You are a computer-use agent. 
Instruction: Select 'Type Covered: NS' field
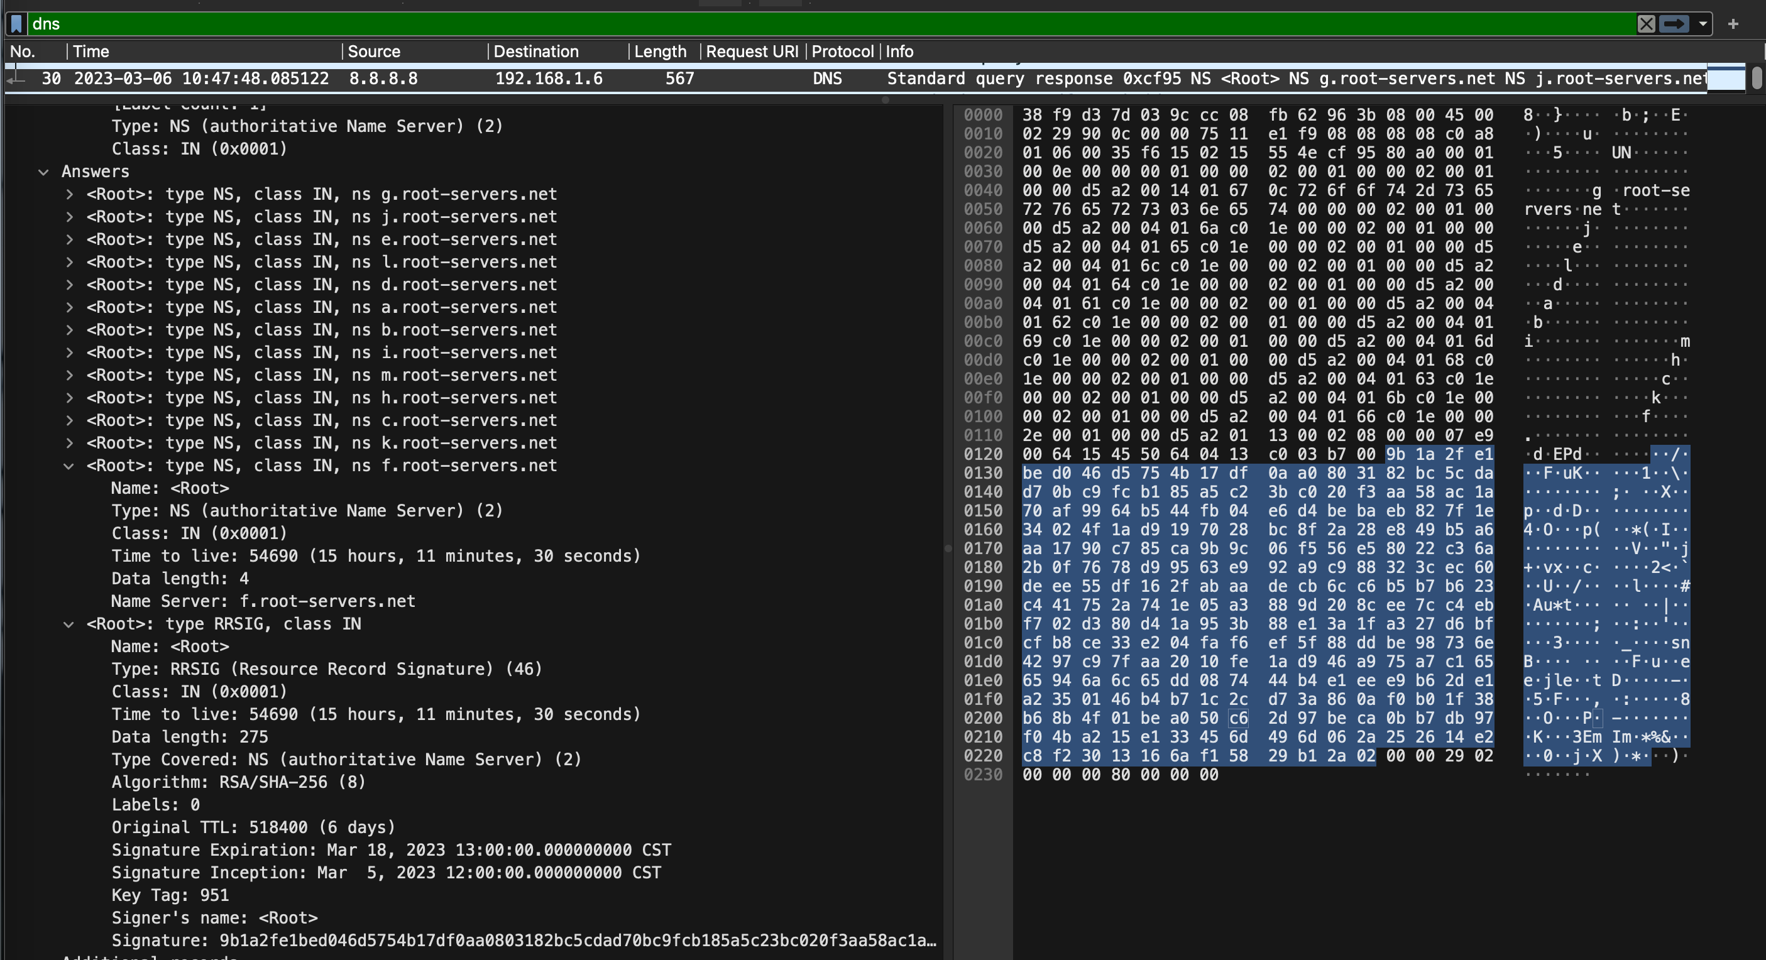point(346,759)
